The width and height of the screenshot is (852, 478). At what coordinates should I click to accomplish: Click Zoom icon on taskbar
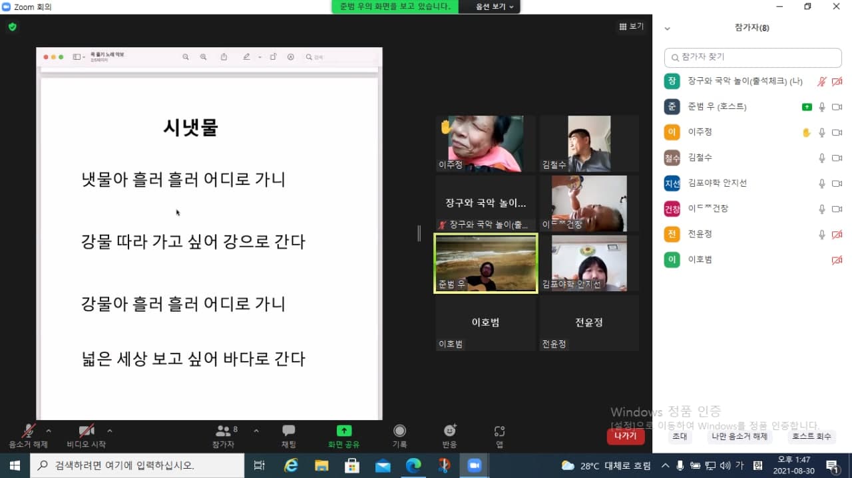pyautogui.click(x=475, y=465)
